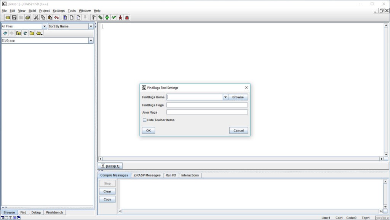Click the Remove CSD blank page icon
This screenshot has height=220, width=390.
click(x=72, y=18)
